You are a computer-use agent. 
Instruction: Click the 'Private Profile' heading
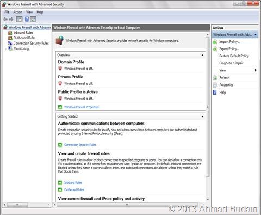pos(71,77)
